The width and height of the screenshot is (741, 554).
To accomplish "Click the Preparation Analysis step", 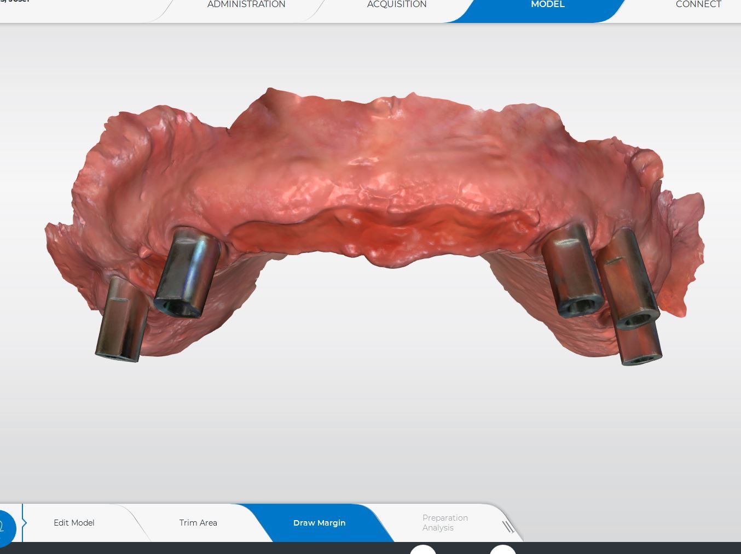I will point(444,523).
